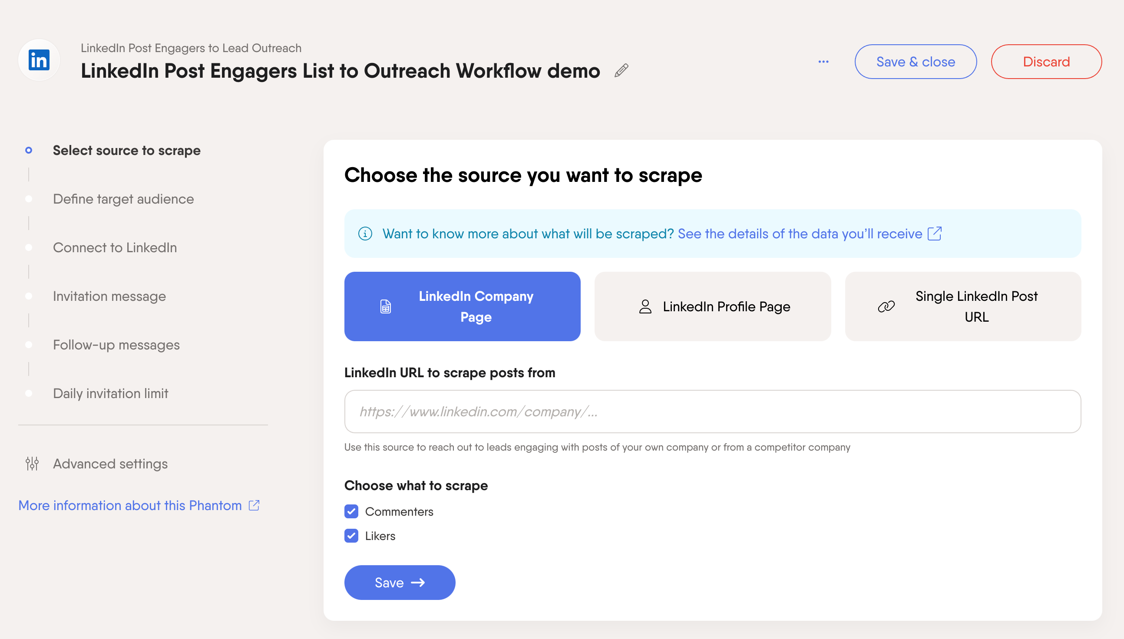1124x639 pixels.
Task: Click the Advanced settings sliders icon
Action: (32, 464)
